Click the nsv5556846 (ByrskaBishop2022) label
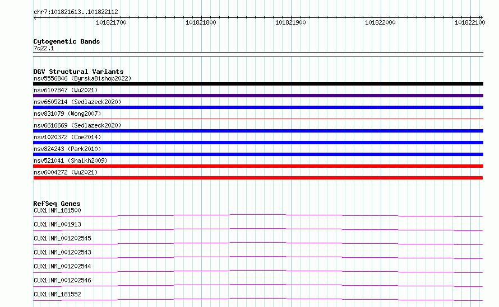The image size is (499, 307). (82, 78)
